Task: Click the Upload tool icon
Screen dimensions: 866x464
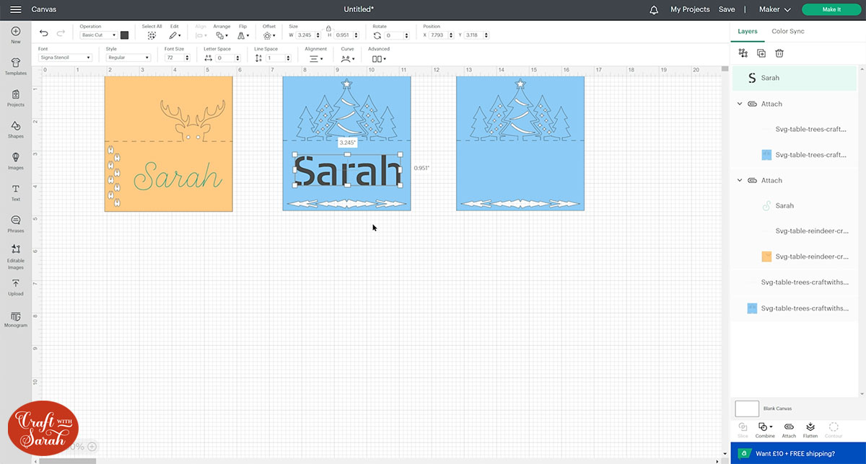Action: point(16,287)
